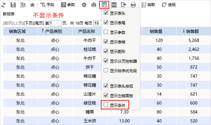Click the 透视 pivot button
This screenshot has height=125, width=211.
[x=169, y=5]
